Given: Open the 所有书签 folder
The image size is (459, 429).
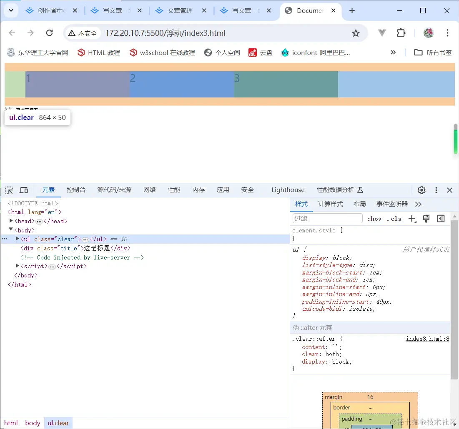Looking at the screenshot, I should point(433,52).
